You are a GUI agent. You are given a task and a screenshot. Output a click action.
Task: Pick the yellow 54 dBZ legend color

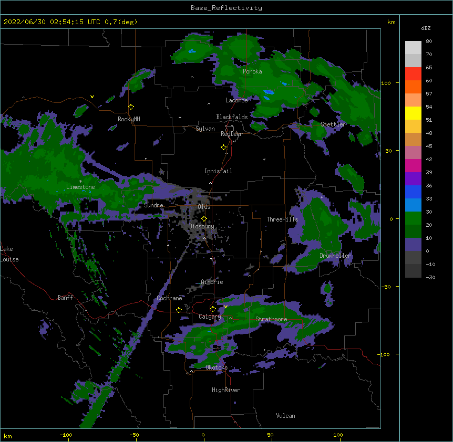[413, 113]
